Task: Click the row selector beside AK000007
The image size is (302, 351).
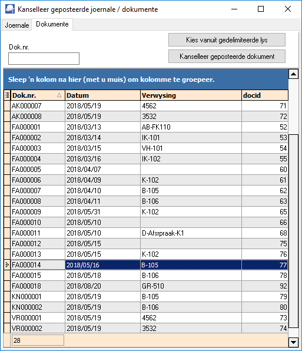Action: (7, 106)
